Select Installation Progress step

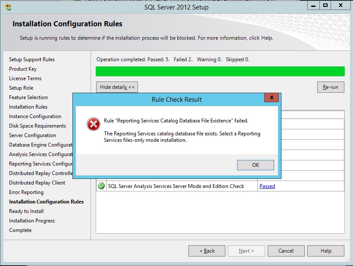click(x=32, y=220)
